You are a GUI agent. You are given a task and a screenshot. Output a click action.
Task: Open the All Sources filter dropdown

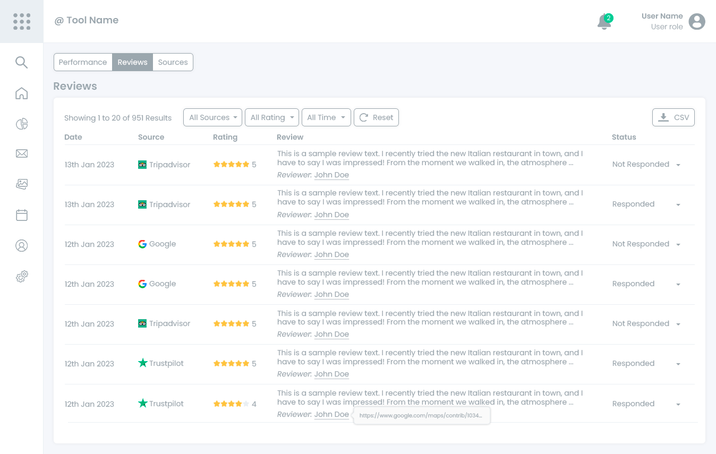pyautogui.click(x=212, y=117)
